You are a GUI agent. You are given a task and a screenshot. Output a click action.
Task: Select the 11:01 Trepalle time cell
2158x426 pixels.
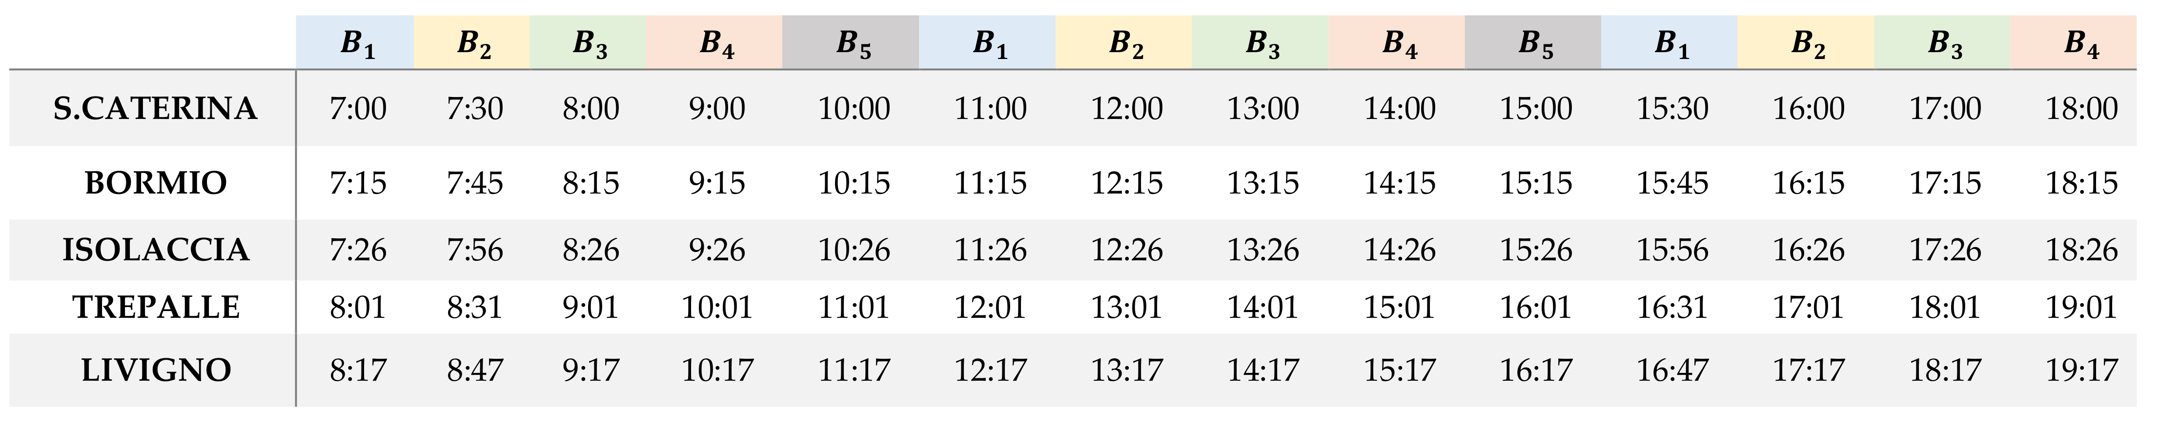click(853, 308)
